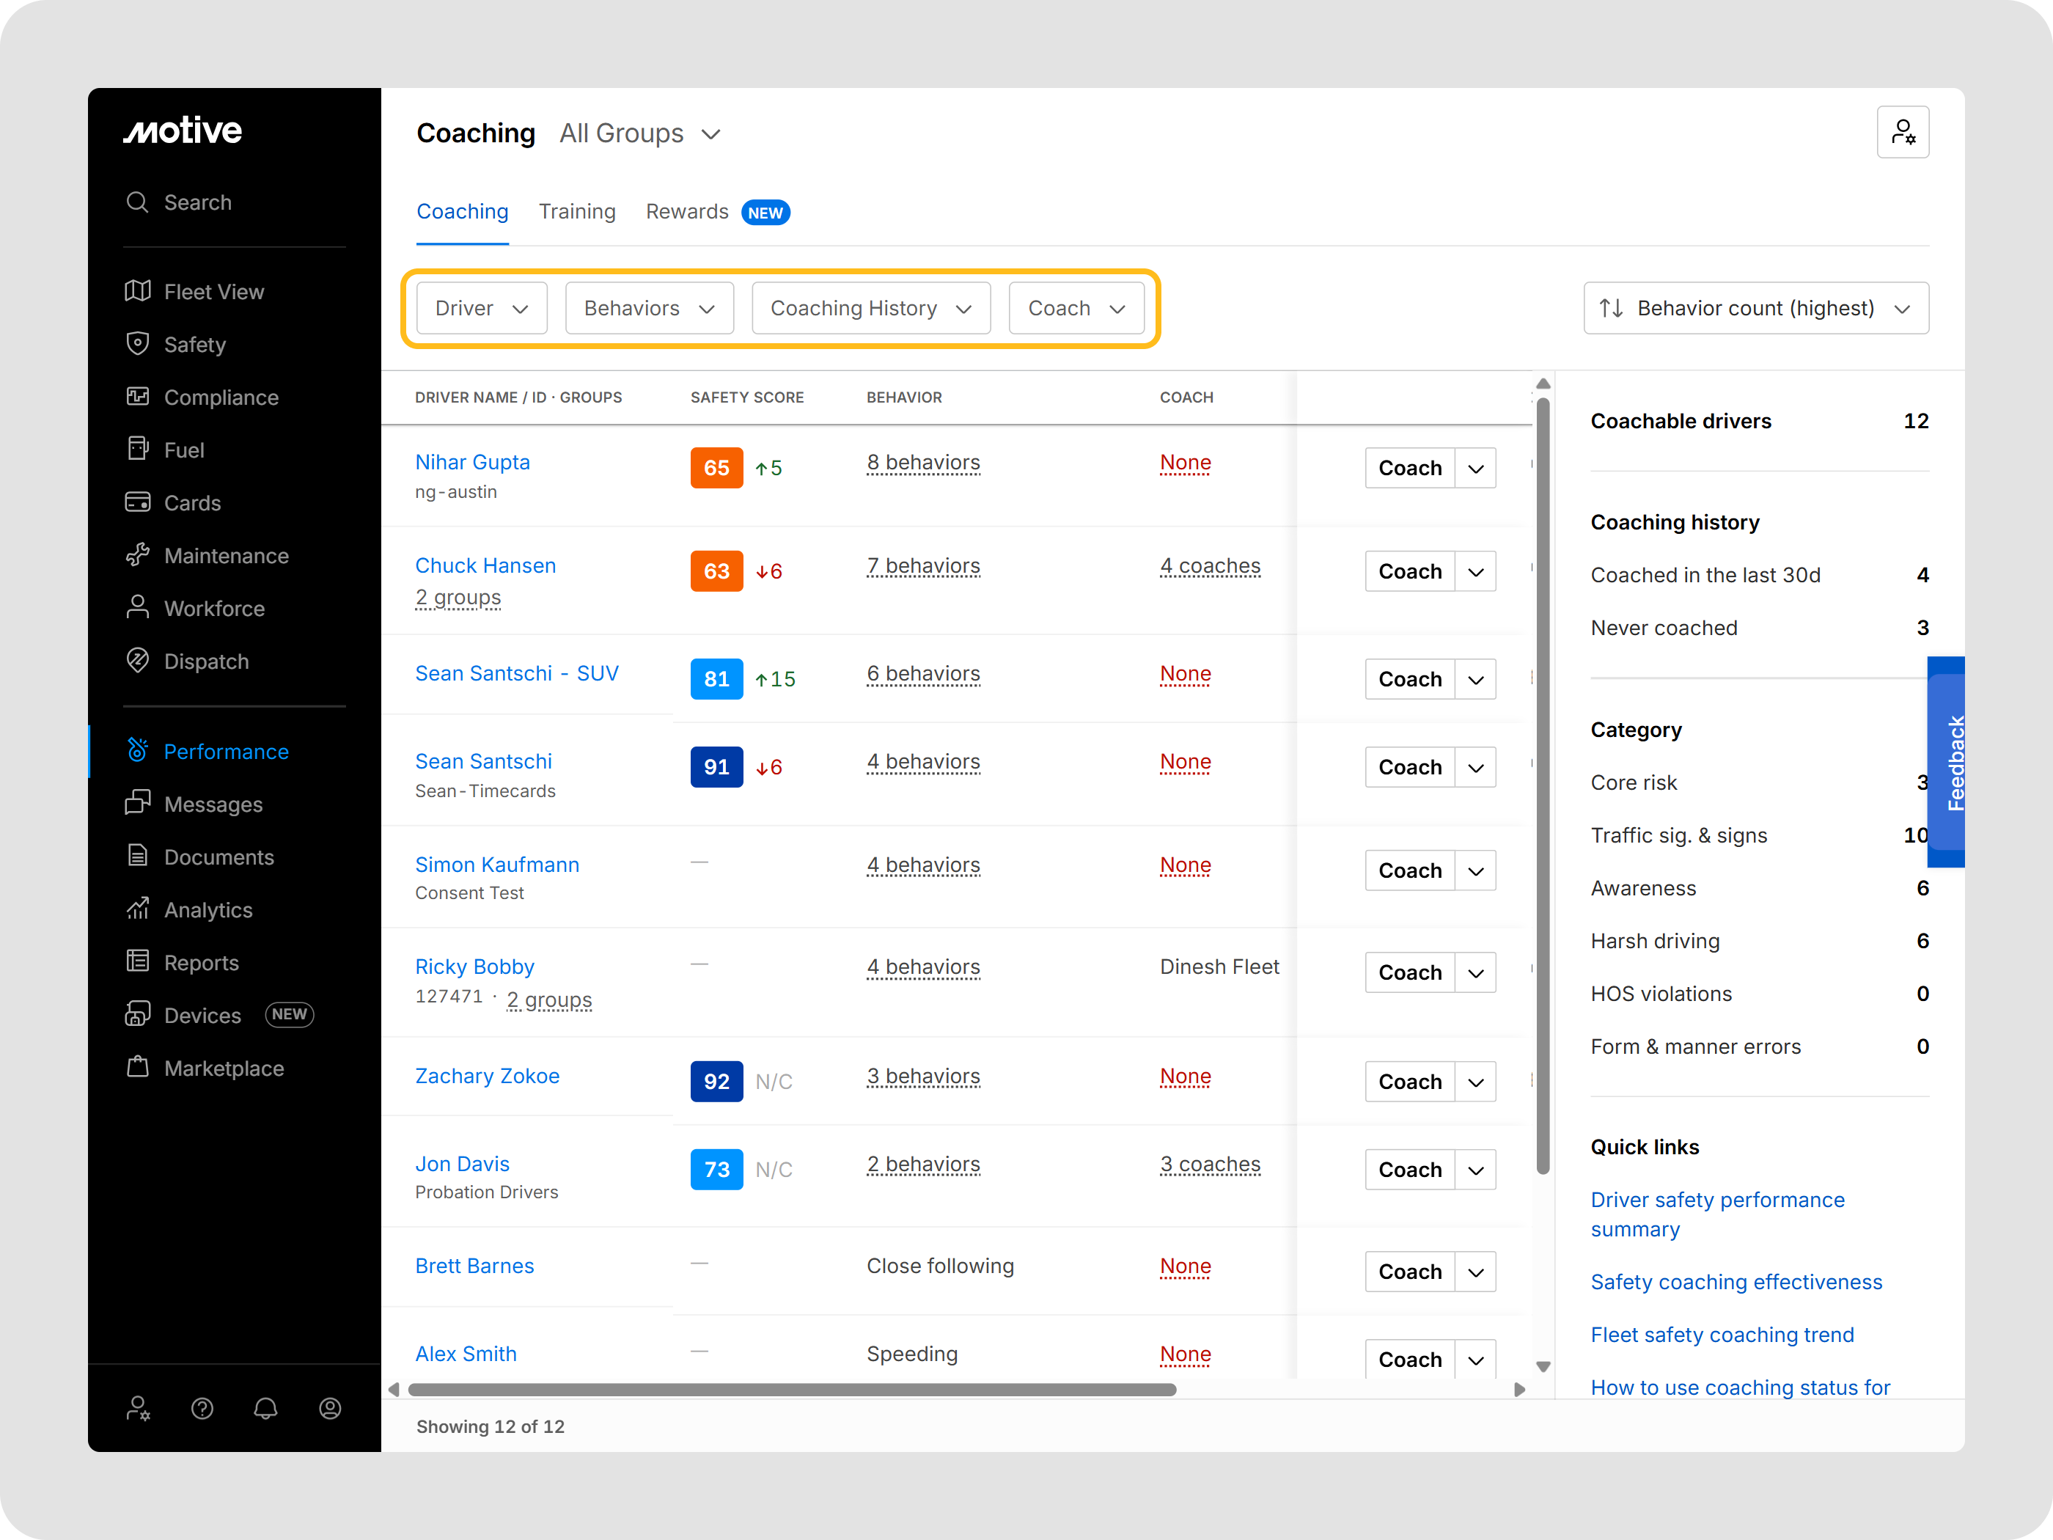Image resolution: width=2053 pixels, height=1540 pixels.
Task: Click the Safety shield icon
Action: pyautogui.click(x=137, y=345)
